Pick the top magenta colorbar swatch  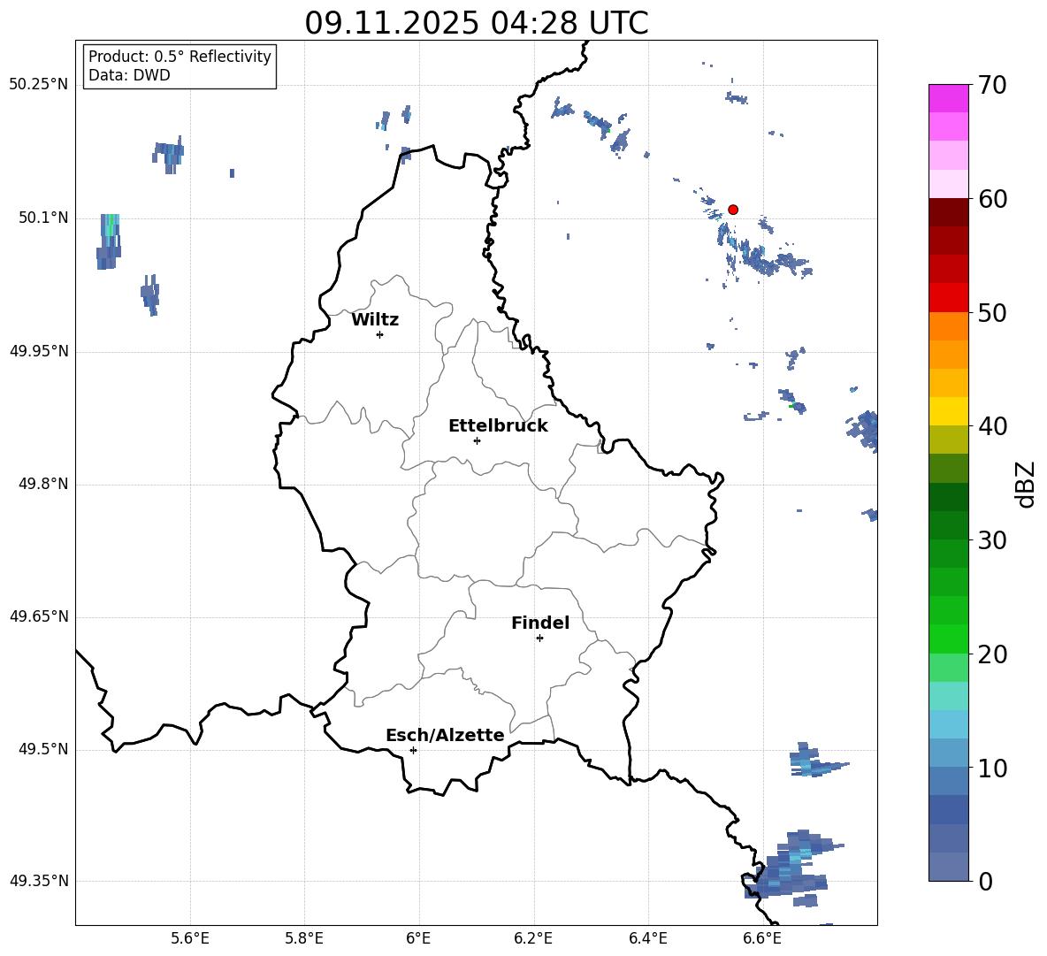point(949,98)
